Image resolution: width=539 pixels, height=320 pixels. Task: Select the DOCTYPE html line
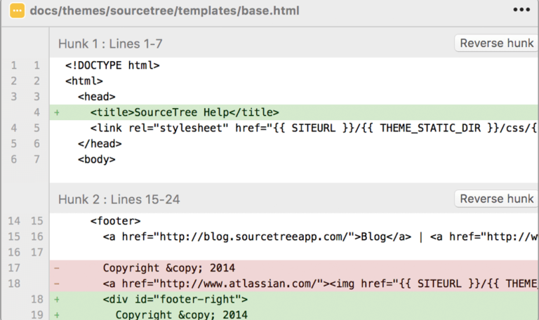pyautogui.click(x=294, y=65)
